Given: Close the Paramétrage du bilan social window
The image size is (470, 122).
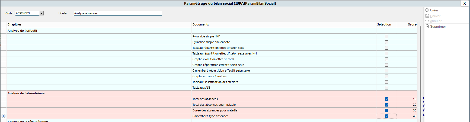Looking at the screenshot, I should coord(464,3).
